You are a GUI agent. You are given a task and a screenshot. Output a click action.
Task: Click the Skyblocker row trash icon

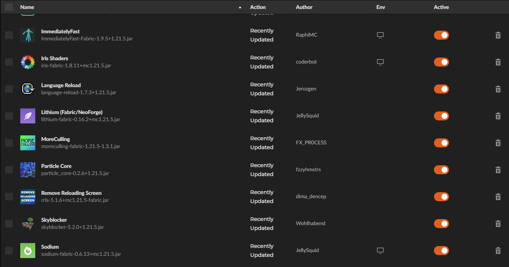[x=498, y=224]
